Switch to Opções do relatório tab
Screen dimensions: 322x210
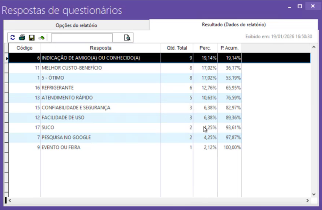coord(76,25)
